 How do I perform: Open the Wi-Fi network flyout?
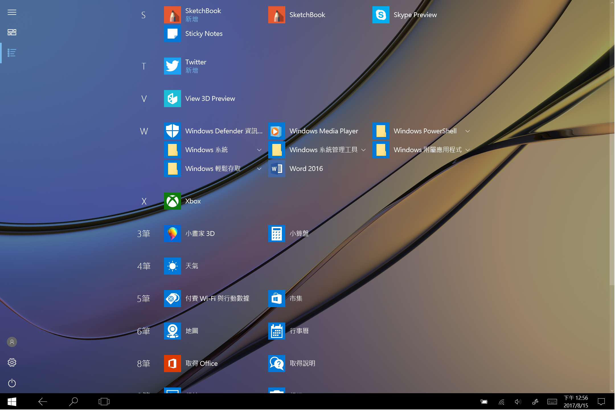point(501,402)
